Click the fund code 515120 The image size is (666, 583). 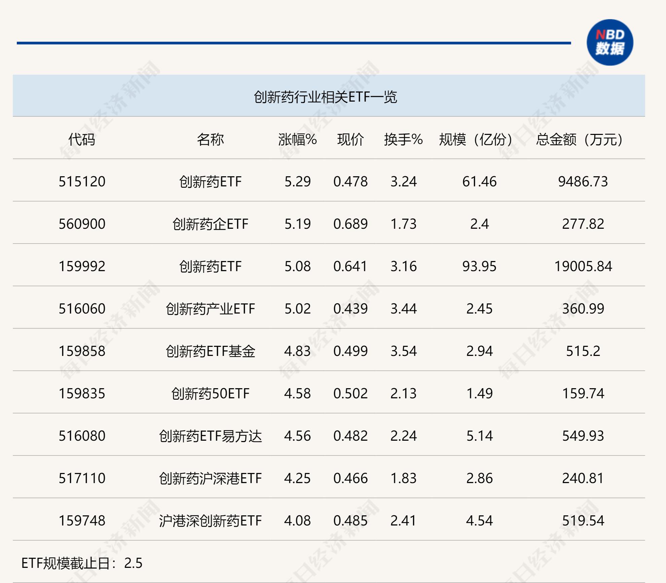[82, 182]
